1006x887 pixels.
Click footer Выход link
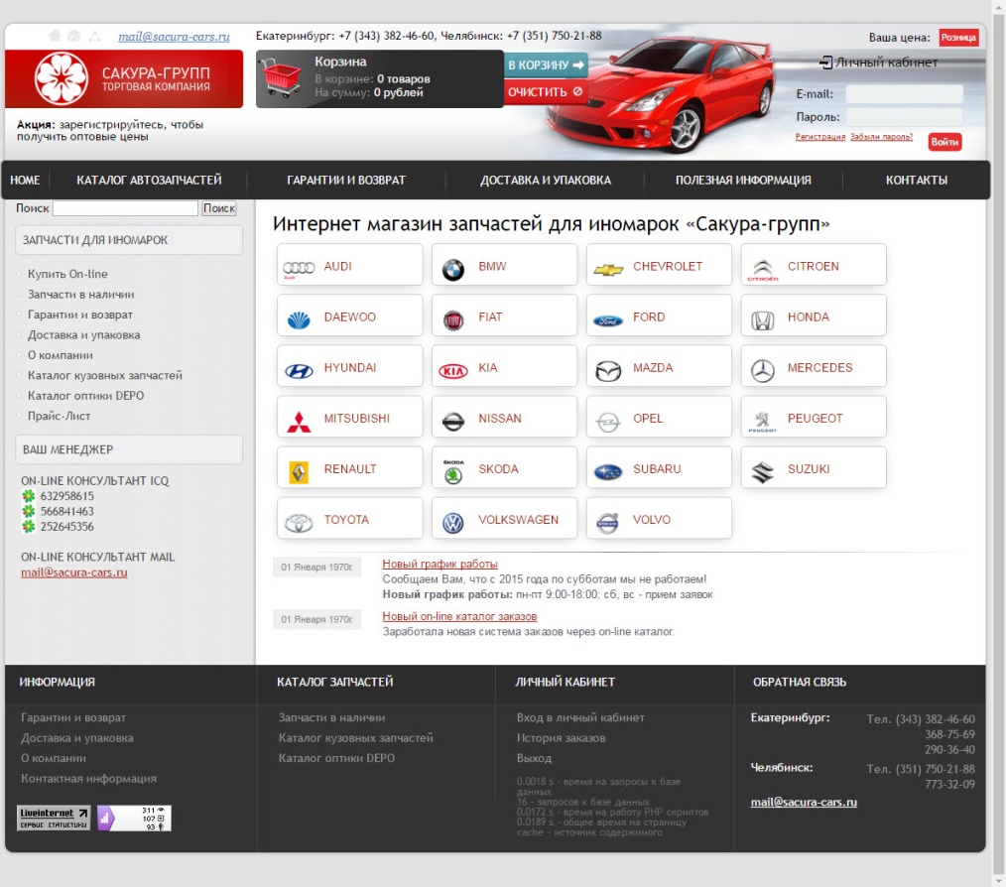(534, 758)
